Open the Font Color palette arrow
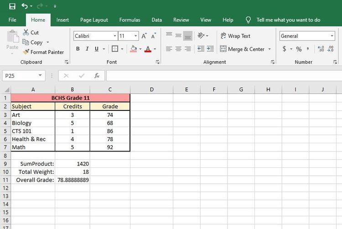Viewport: 342px width, 229px height. [155, 49]
